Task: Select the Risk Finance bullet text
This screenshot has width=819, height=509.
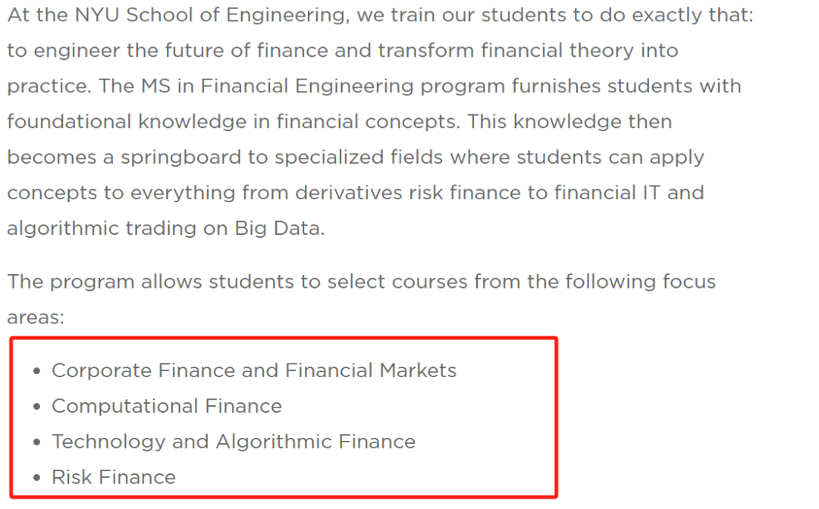Action: pyautogui.click(x=114, y=477)
